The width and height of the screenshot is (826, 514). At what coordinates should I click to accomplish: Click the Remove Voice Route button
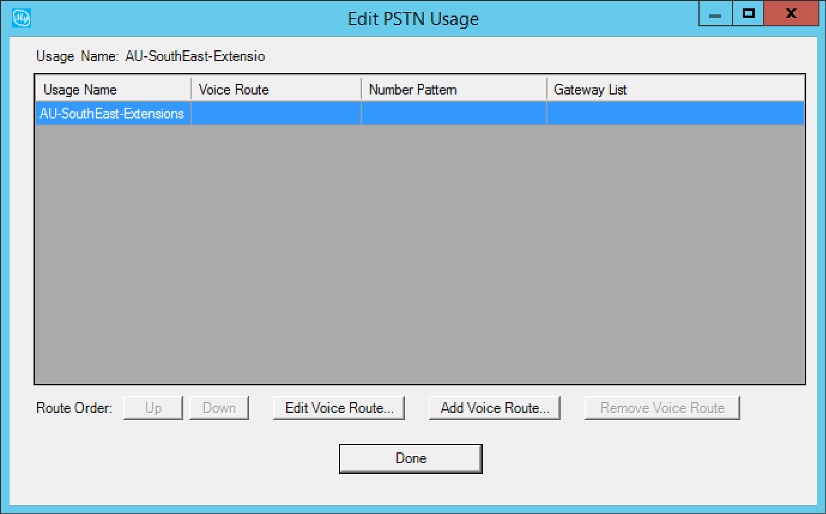point(662,408)
